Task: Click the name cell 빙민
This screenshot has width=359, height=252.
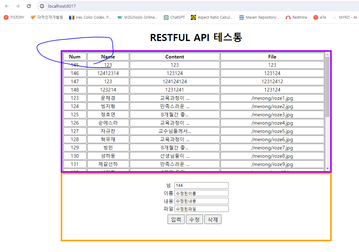Action: [x=108, y=148]
